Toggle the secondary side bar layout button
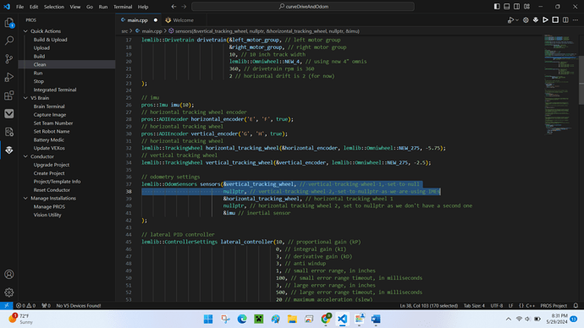The width and height of the screenshot is (584, 328). 517,6
